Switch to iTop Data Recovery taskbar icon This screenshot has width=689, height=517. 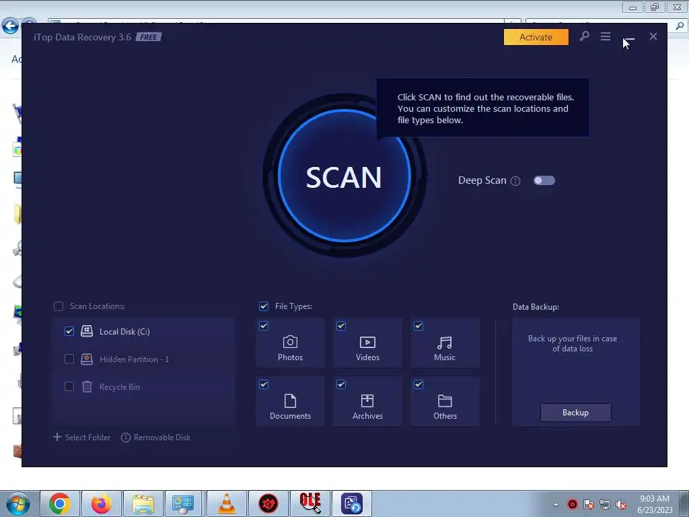pyautogui.click(x=351, y=504)
